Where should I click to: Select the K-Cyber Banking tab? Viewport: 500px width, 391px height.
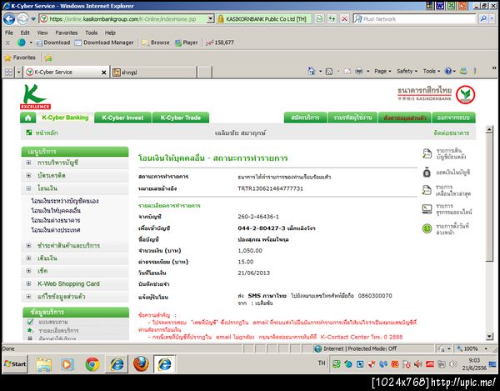click(x=65, y=118)
